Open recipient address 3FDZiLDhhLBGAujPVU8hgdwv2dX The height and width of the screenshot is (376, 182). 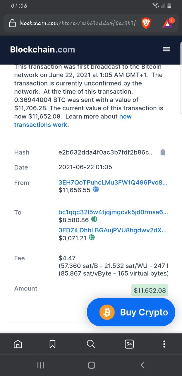click(113, 231)
